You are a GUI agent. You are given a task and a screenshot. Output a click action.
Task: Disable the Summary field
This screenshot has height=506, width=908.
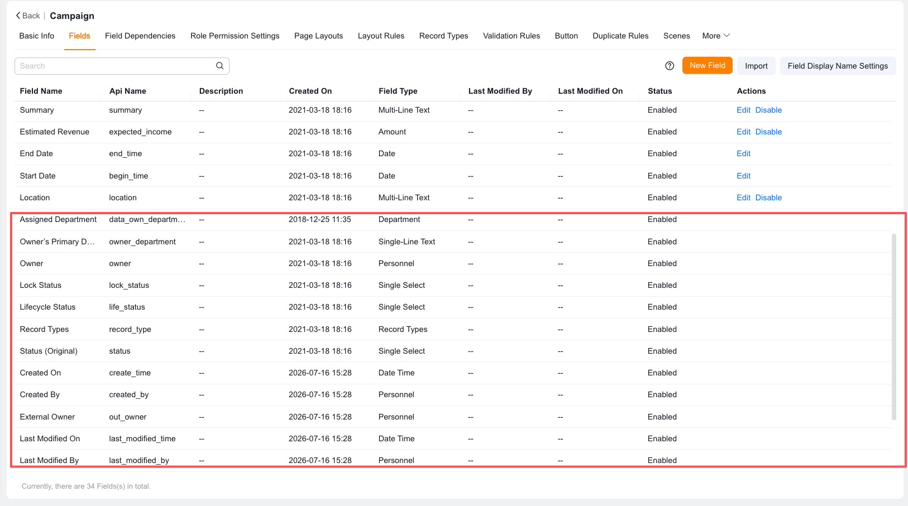768,110
